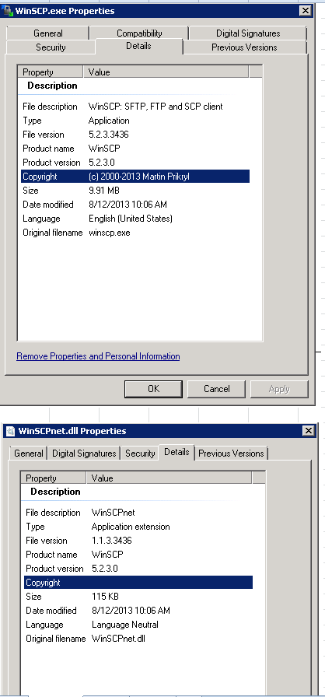This screenshot has width=325, height=697.
Task: Click the WinSCP.exe title bar lock icon
Action: [8, 11]
